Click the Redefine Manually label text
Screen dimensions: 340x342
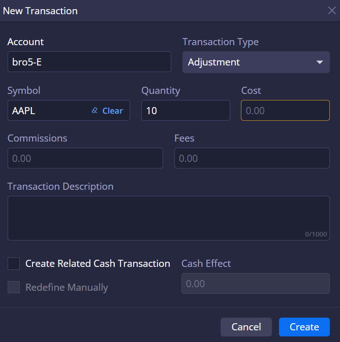tap(67, 287)
